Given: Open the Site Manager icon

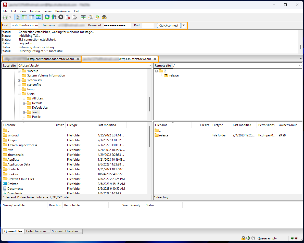Looking at the screenshot, I should (x=5, y=17).
